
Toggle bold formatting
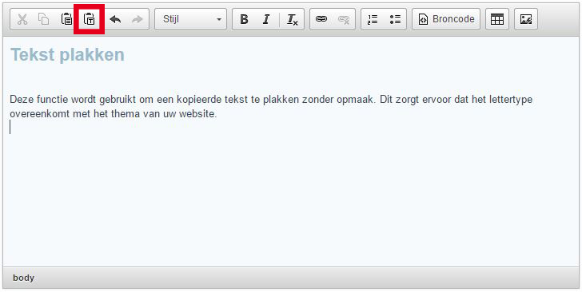click(x=244, y=19)
